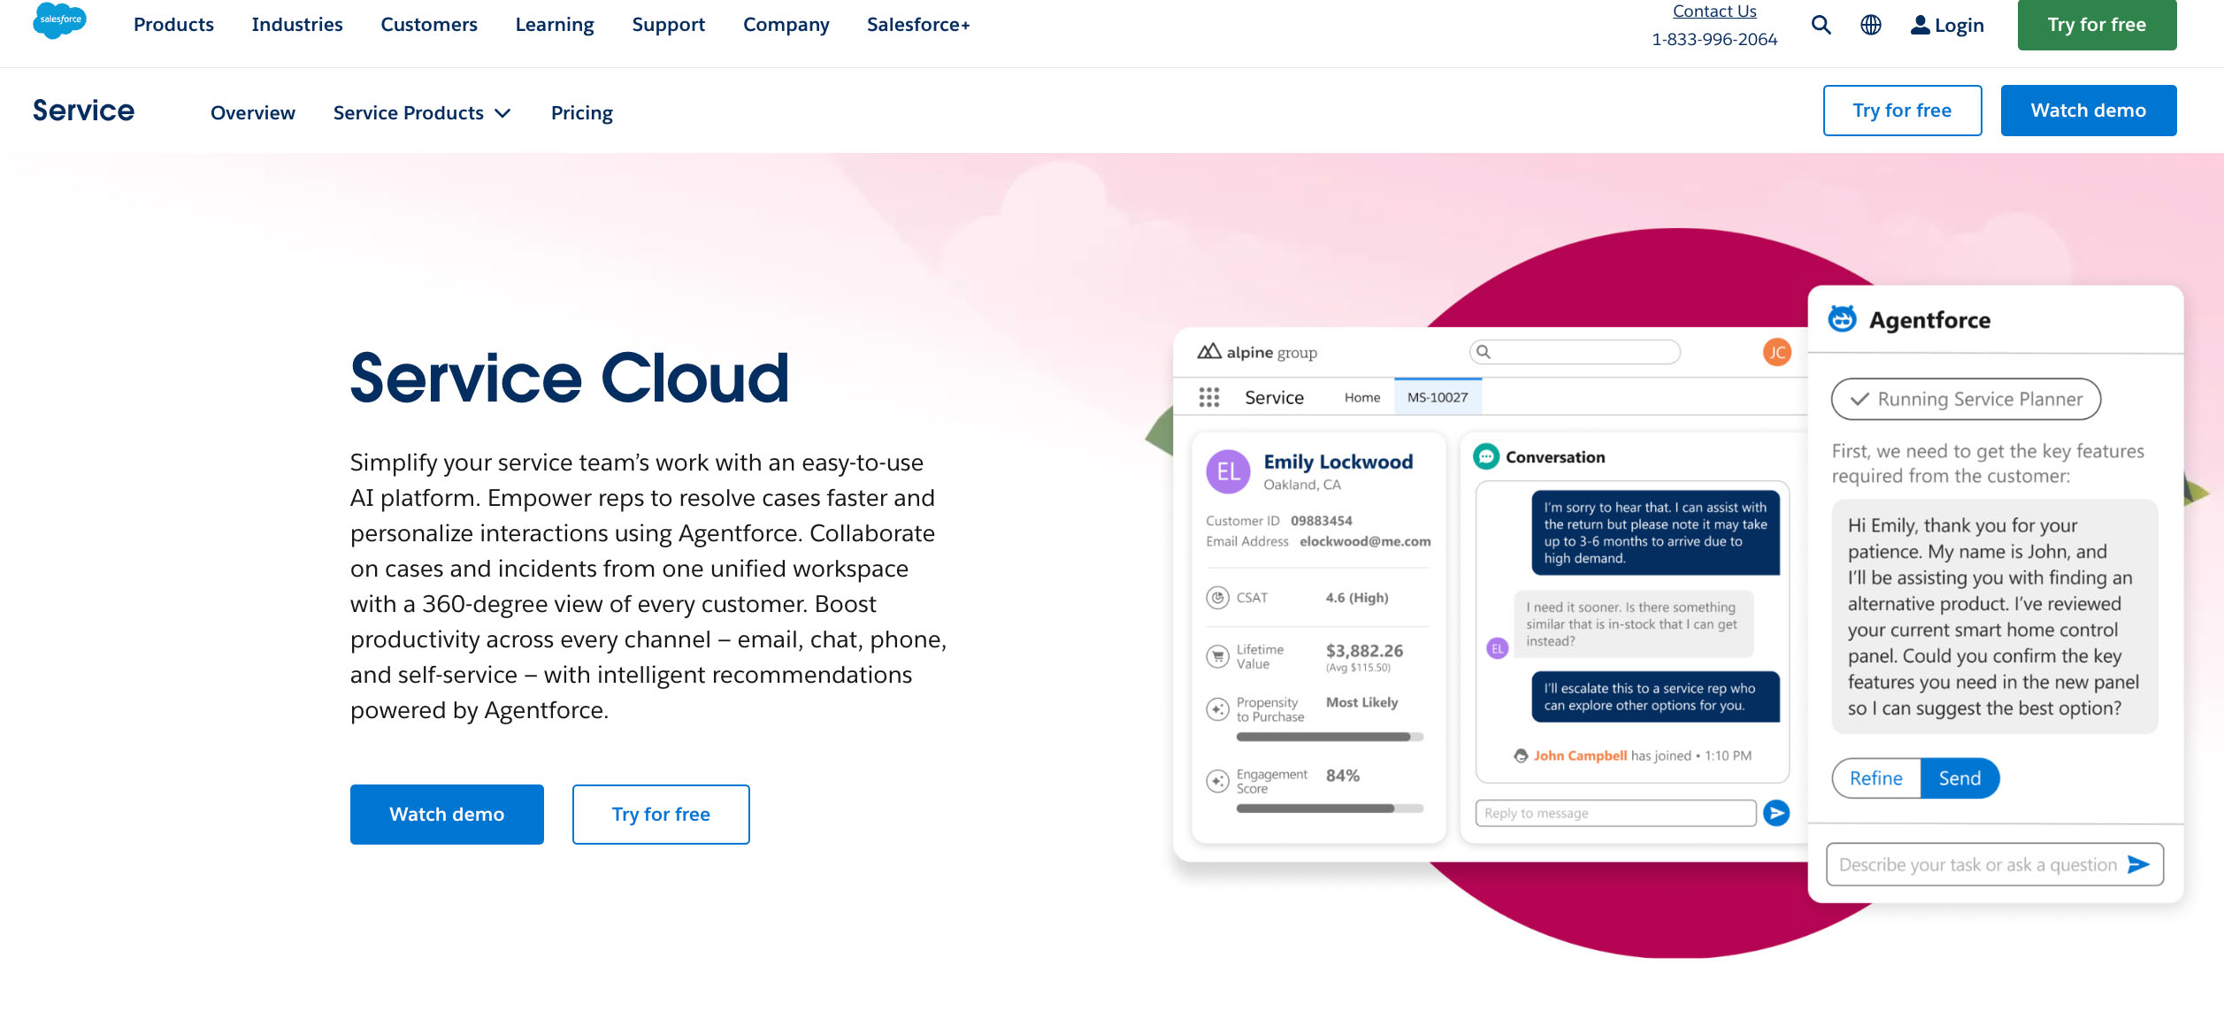Click the phone number 1-833-996-2064
2224x1033 pixels.
point(1714,39)
